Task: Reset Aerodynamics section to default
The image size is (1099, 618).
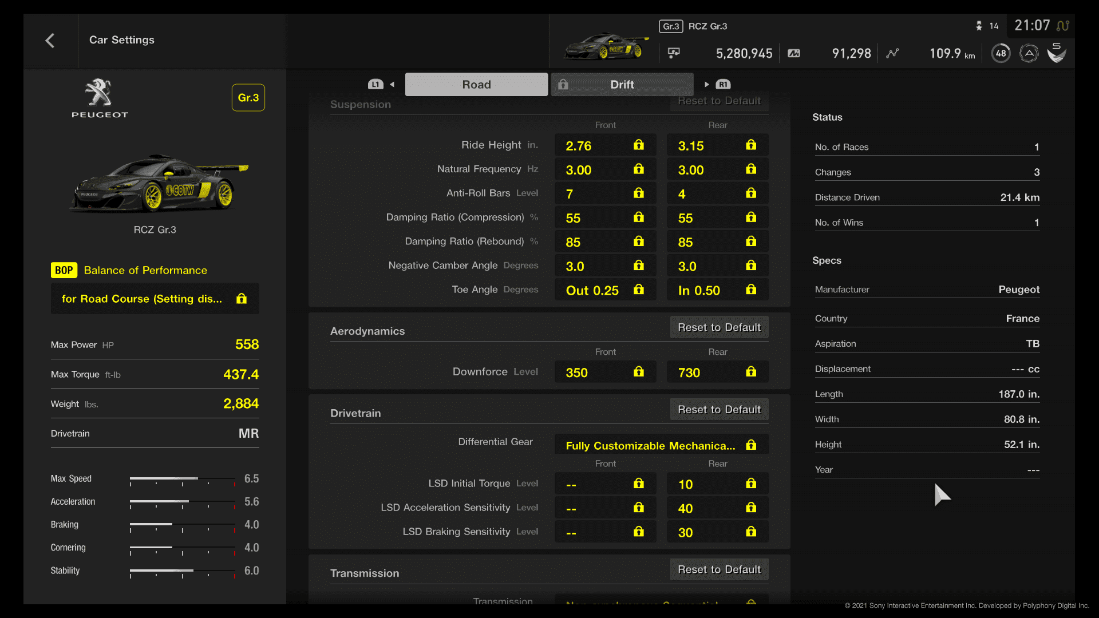Action: coord(720,327)
